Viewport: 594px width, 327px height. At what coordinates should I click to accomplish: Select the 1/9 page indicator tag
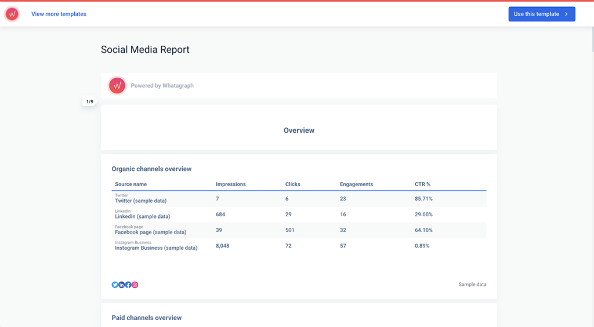click(89, 102)
